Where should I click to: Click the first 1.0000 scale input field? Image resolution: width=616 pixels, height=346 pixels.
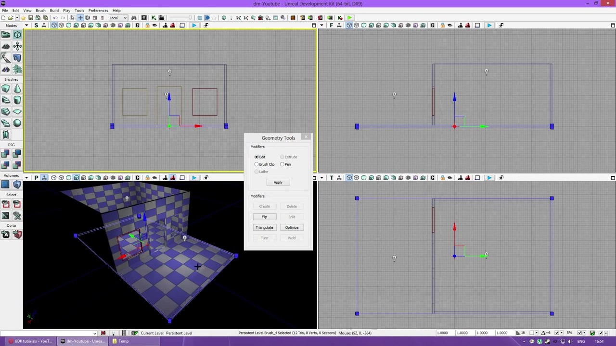[442, 333]
